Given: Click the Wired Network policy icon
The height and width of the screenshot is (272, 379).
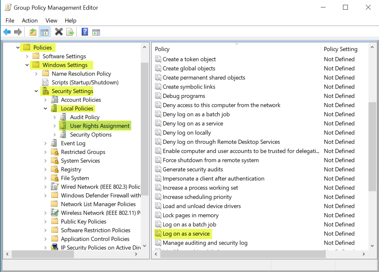Looking at the screenshot, I should click(x=55, y=187).
